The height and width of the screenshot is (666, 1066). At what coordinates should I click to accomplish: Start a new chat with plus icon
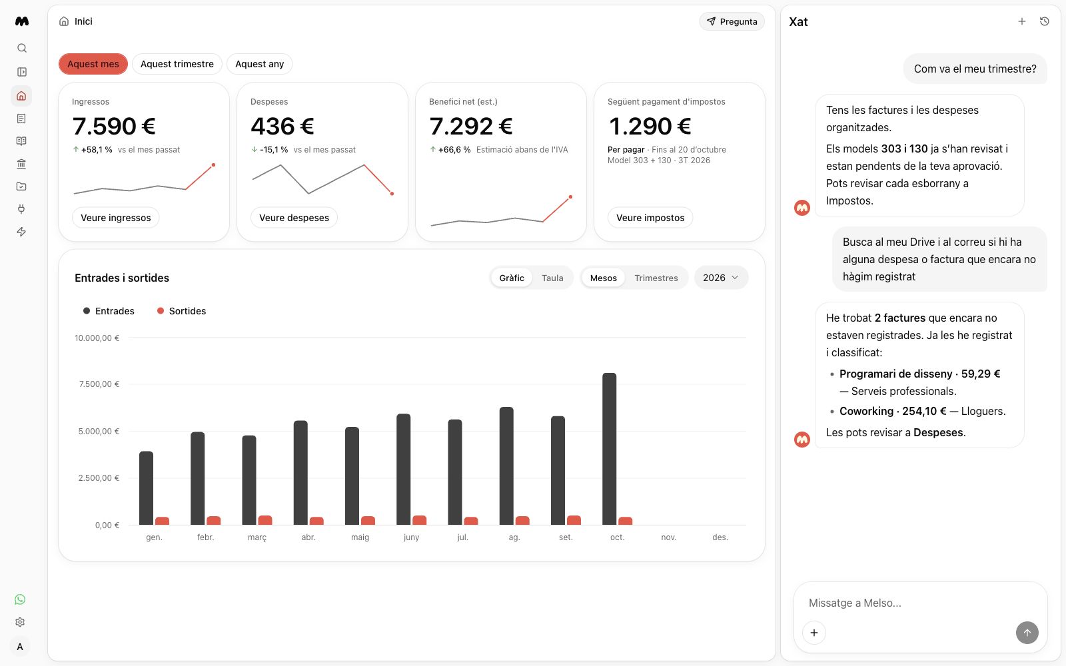[x=1021, y=21]
